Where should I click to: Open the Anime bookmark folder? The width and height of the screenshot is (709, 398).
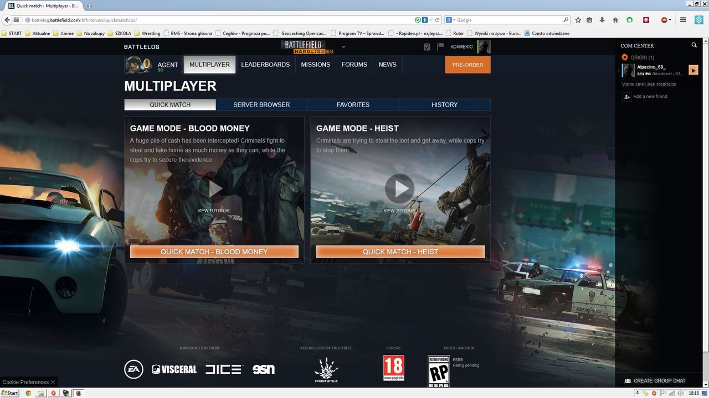click(63, 33)
